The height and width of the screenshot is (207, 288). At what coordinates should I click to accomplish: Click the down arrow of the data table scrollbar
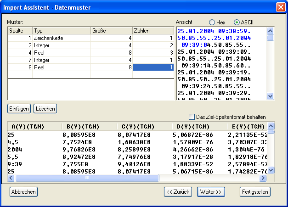(x=271, y=170)
